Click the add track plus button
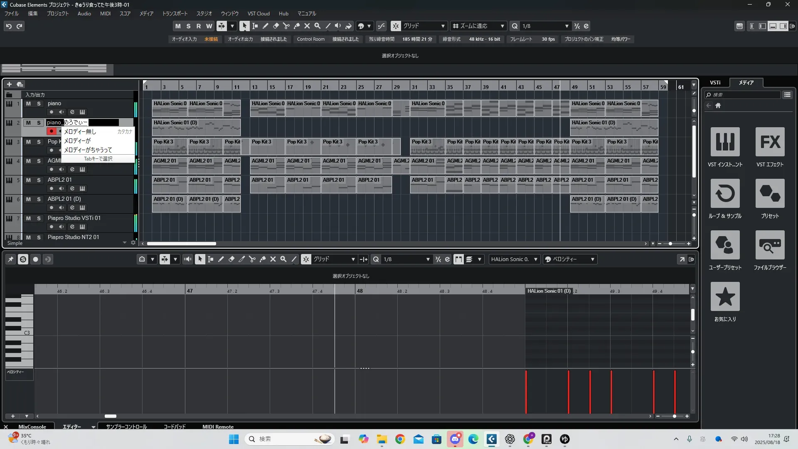Viewport: 798px width, 449px height. 9,84
